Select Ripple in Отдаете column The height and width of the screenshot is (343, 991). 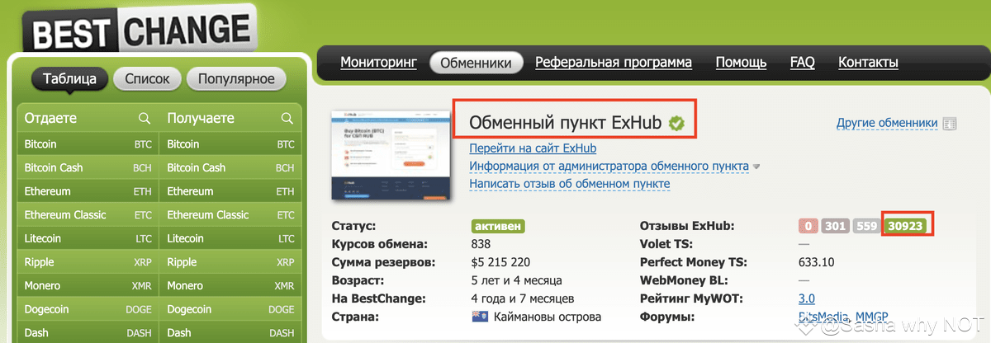88,262
